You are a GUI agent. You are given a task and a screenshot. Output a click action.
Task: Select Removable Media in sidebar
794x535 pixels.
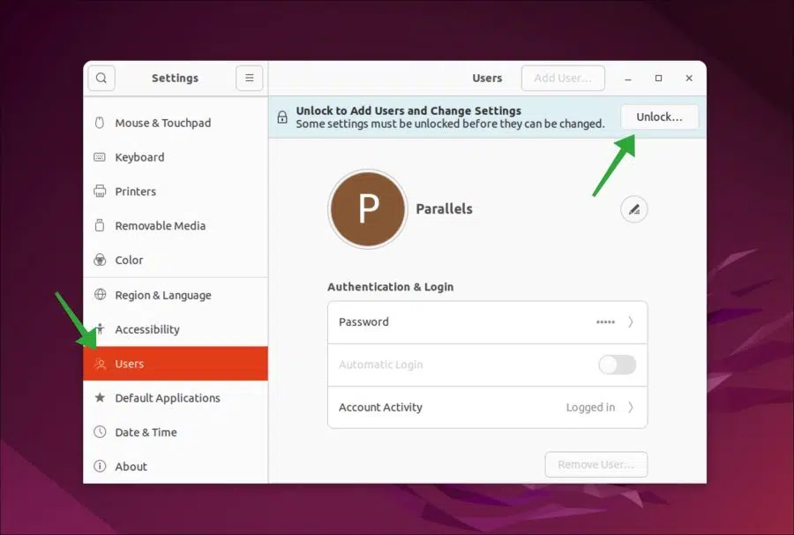tap(176, 225)
